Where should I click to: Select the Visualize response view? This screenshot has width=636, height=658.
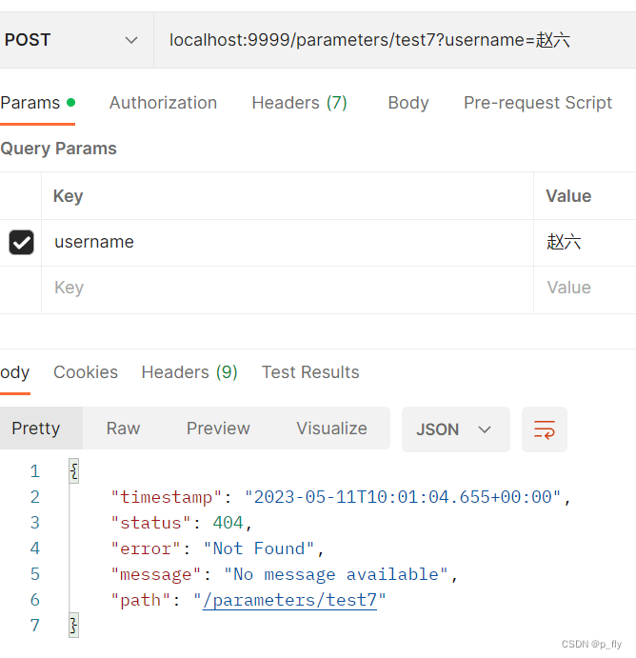(331, 429)
